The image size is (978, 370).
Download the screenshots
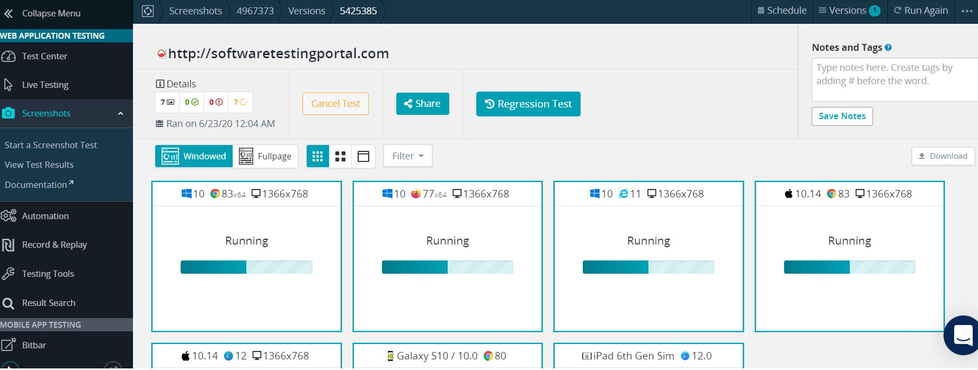[x=943, y=156]
